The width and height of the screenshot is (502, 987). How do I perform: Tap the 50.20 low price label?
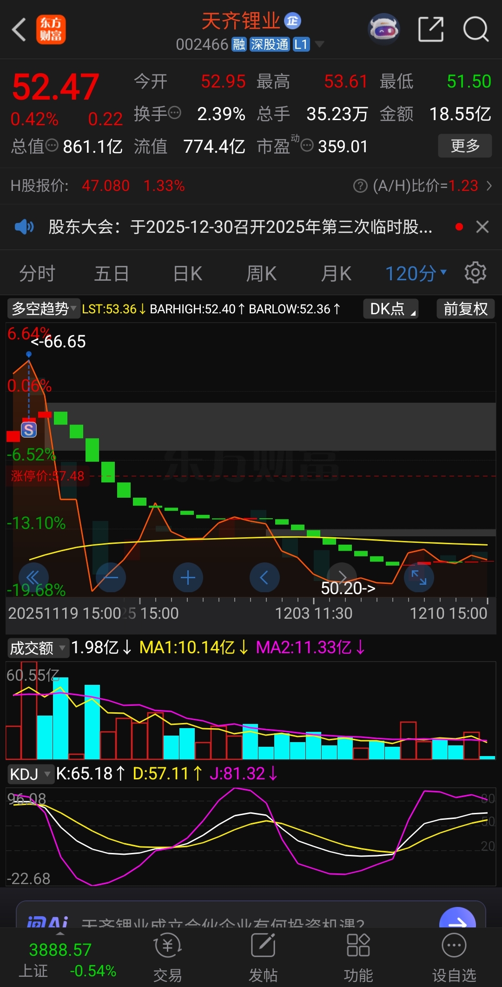348,588
